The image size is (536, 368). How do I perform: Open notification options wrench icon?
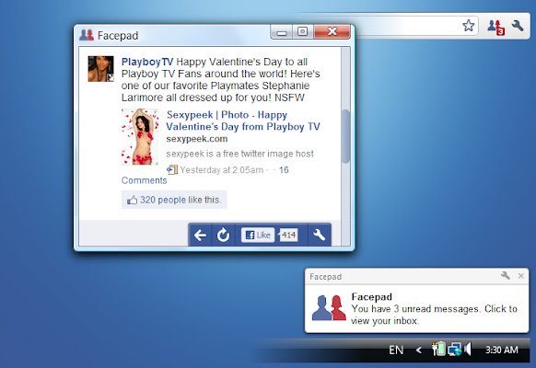pyautogui.click(x=506, y=275)
